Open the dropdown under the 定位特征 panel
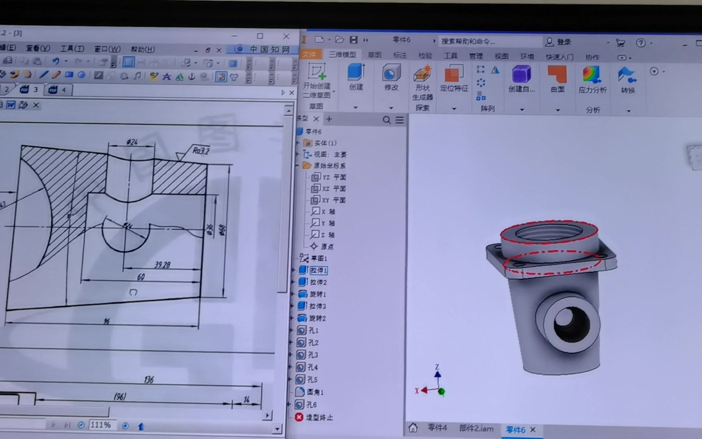702x439 pixels. click(x=454, y=109)
